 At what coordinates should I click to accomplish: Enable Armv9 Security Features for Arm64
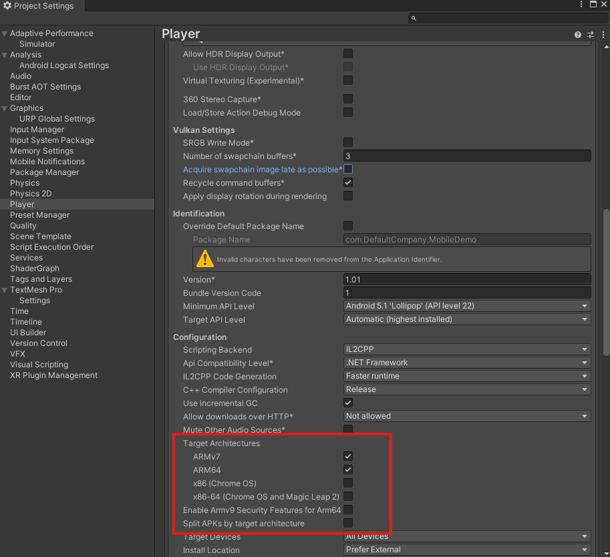(348, 510)
